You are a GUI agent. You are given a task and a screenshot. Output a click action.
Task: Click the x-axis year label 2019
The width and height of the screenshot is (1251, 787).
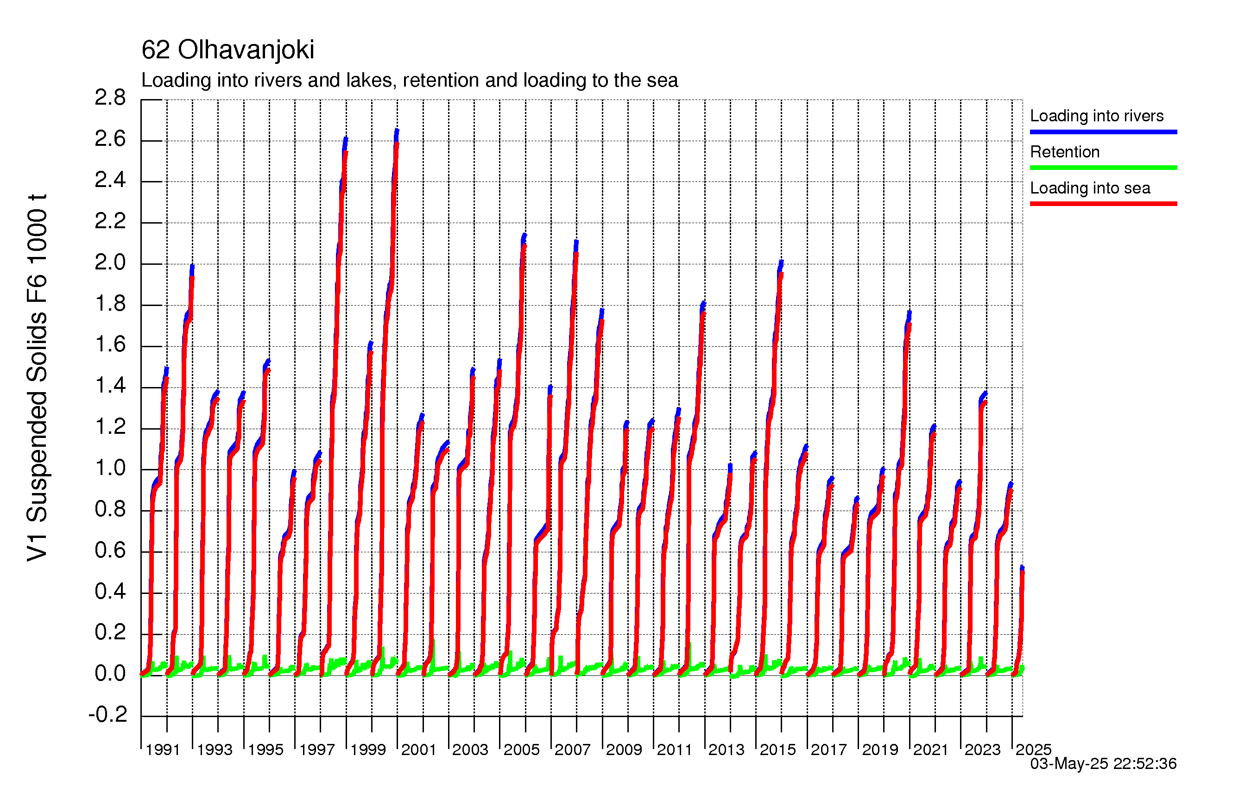880,750
